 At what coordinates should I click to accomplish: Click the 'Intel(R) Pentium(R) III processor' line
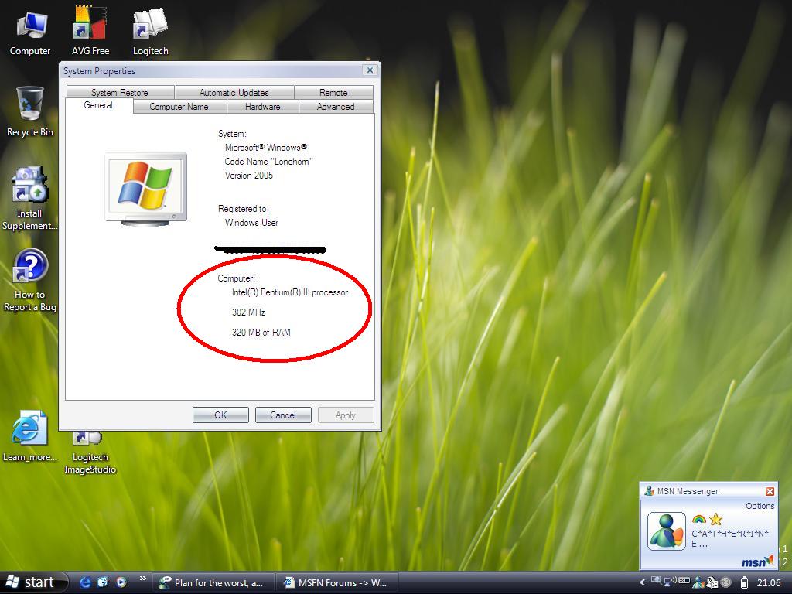click(290, 292)
